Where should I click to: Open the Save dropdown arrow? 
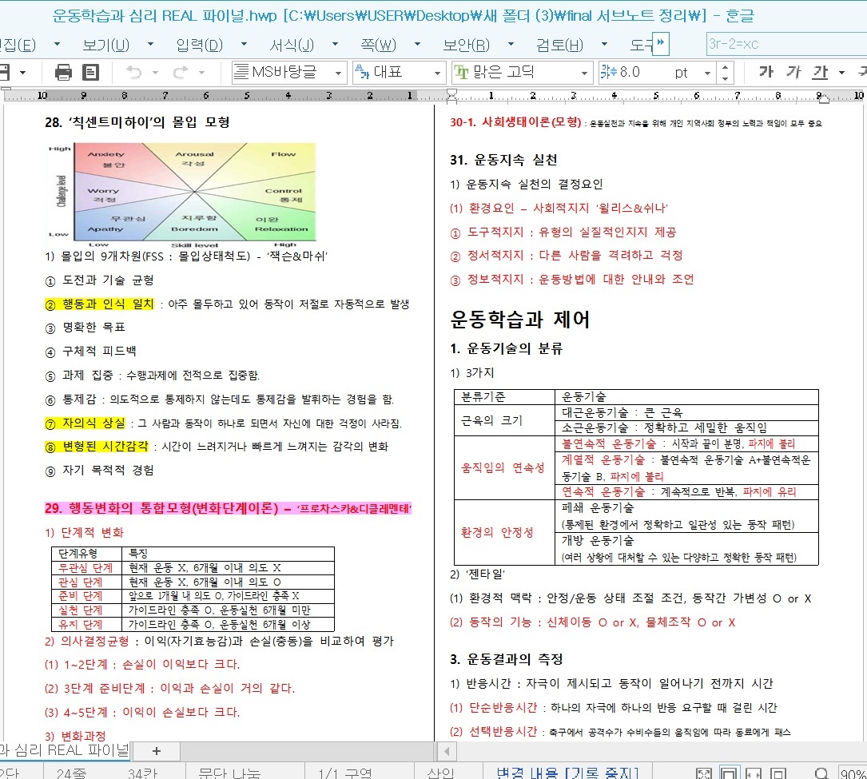22,73
